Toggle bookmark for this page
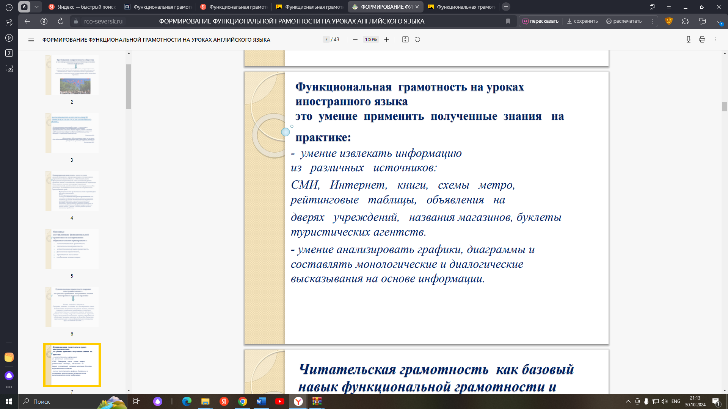 pos(508,21)
